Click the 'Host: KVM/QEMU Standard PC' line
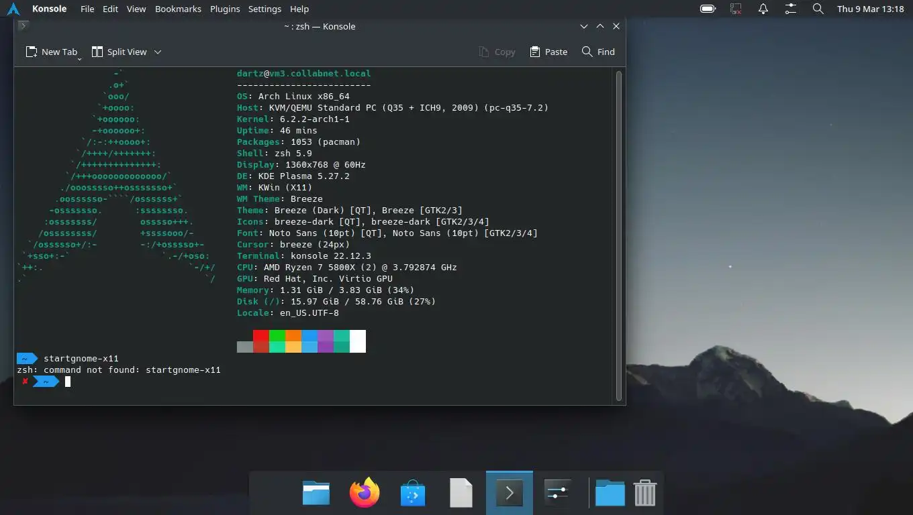The width and height of the screenshot is (913, 515). 393,107
